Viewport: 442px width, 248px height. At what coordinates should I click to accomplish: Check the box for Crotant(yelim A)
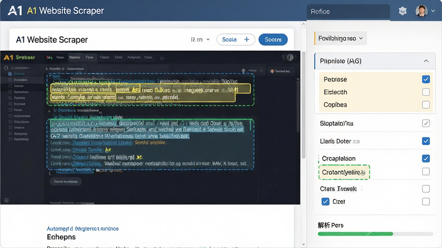426,171
